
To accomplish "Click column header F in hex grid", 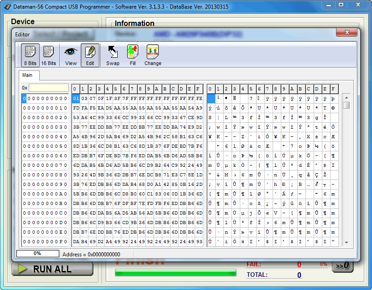I will click(x=199, y=89).
